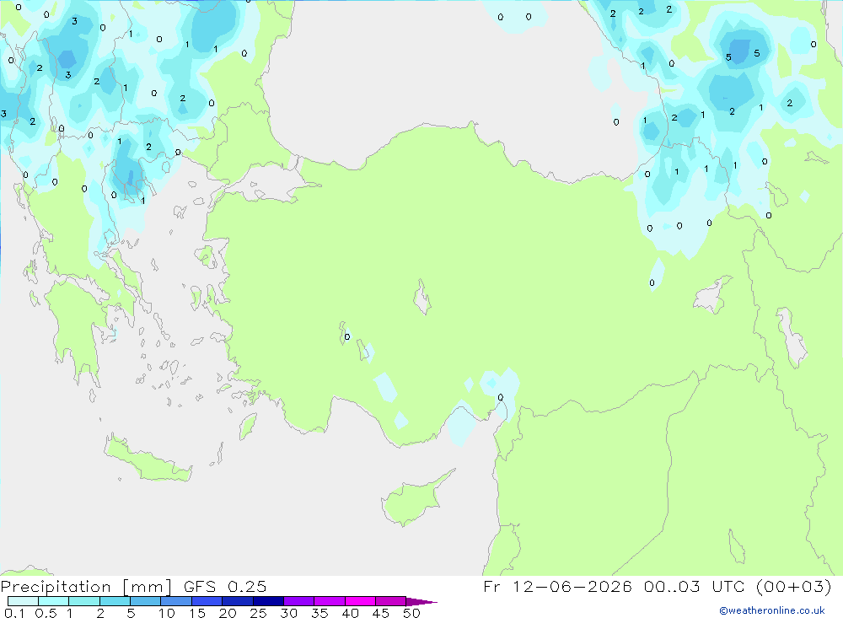Click the 0.5–1 mm legend color swatch
This screenshot has width=843, height=618.
pos(54,601)
